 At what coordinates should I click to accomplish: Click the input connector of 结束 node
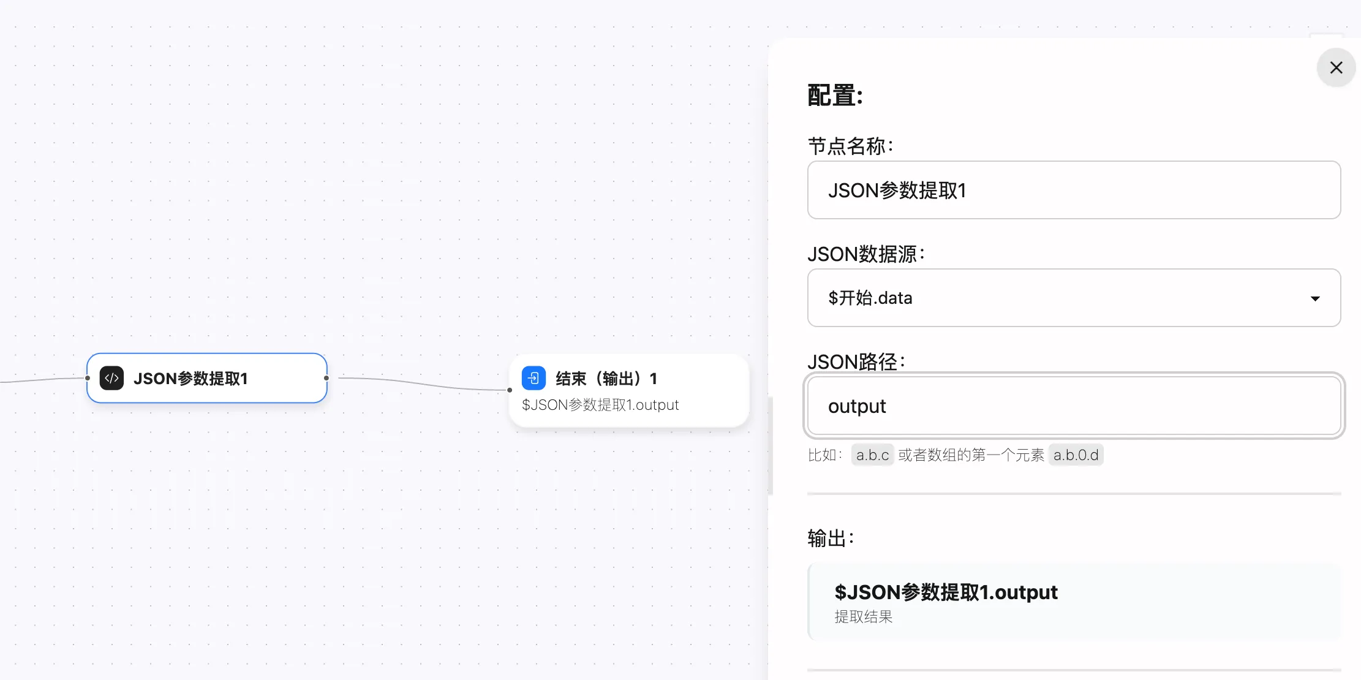pyautogui.click(x=510, y=390)
